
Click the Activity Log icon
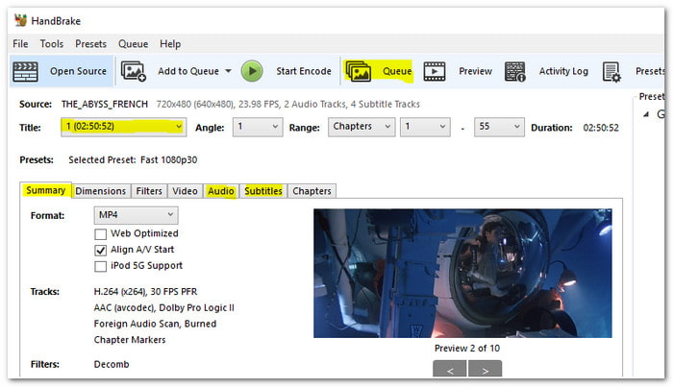[515, 71]
